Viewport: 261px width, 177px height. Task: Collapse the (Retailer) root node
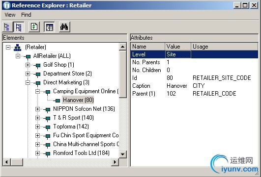coord(8,48)
